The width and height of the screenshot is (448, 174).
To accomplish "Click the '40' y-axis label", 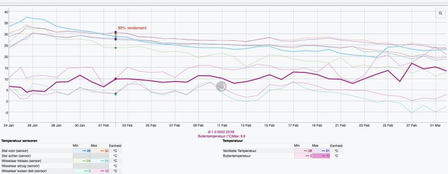I will (x=6, y=12).
